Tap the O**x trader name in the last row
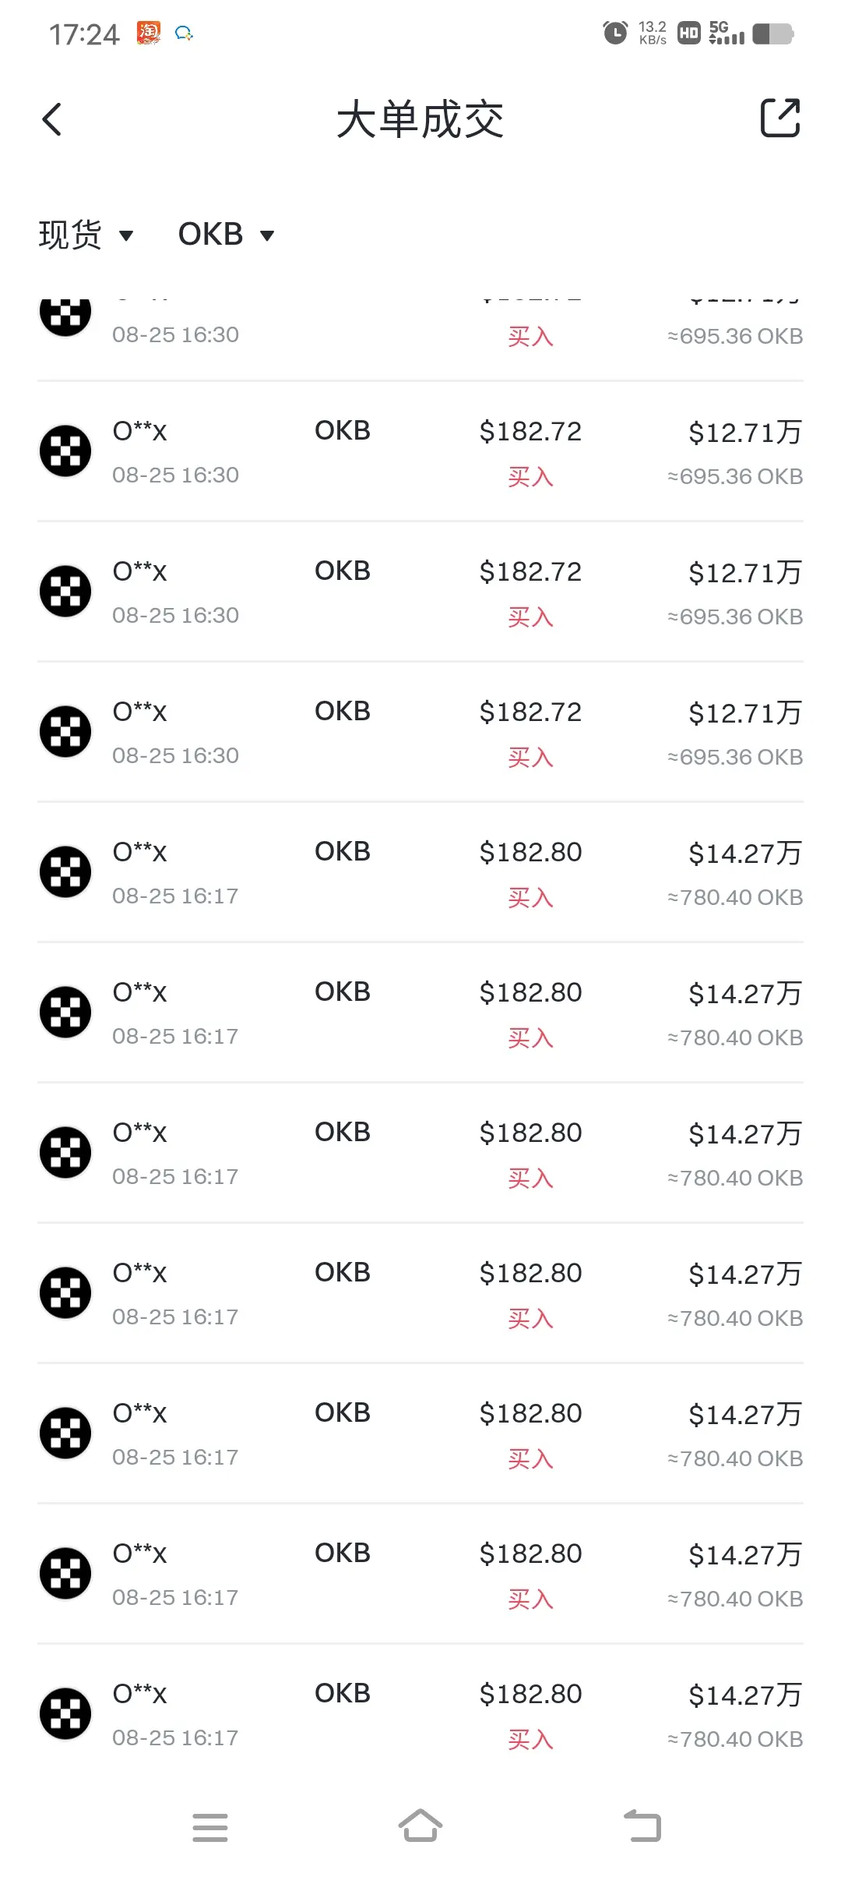Viewport: 841px width, 1877px height. (139, 1693)
